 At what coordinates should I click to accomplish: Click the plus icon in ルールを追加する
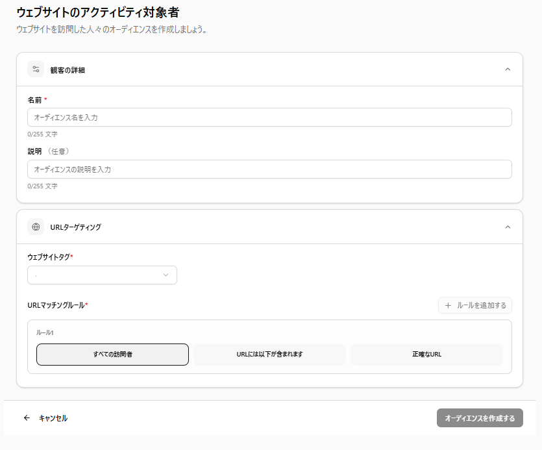click(x=448, y=305)
